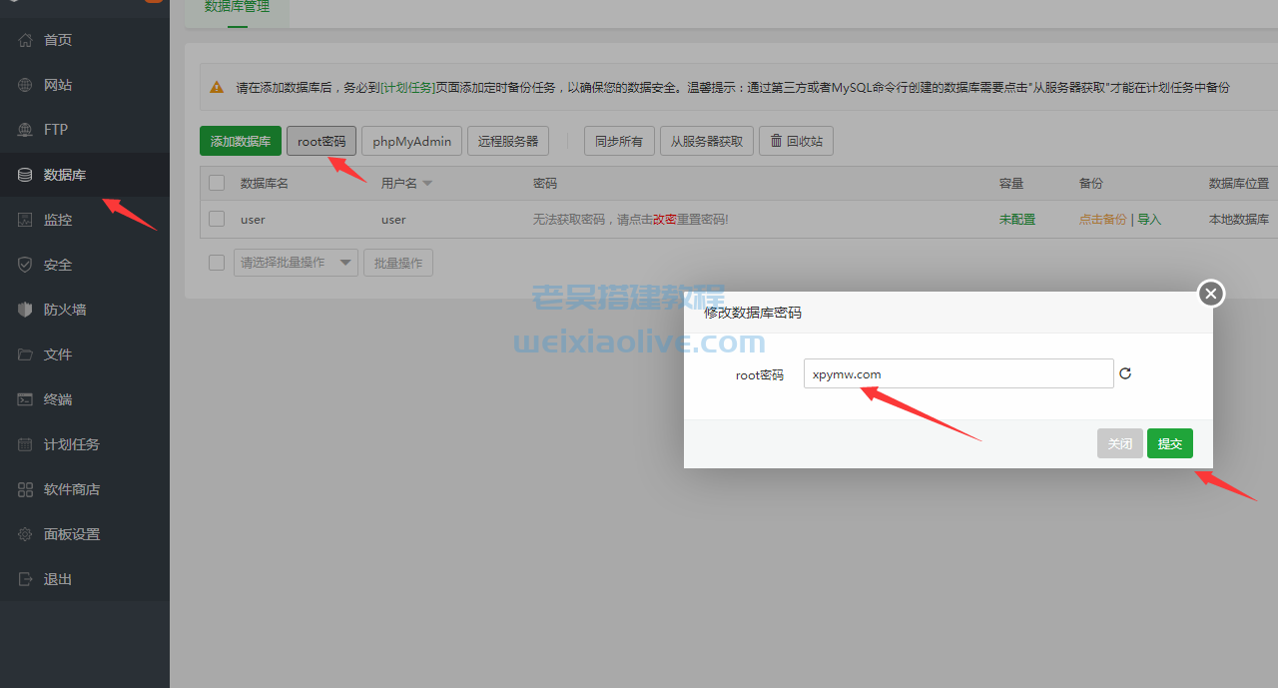The image size is (1278, 688).
Task: Click the 改密 link in password column
Action: click(x=665, y=220)
